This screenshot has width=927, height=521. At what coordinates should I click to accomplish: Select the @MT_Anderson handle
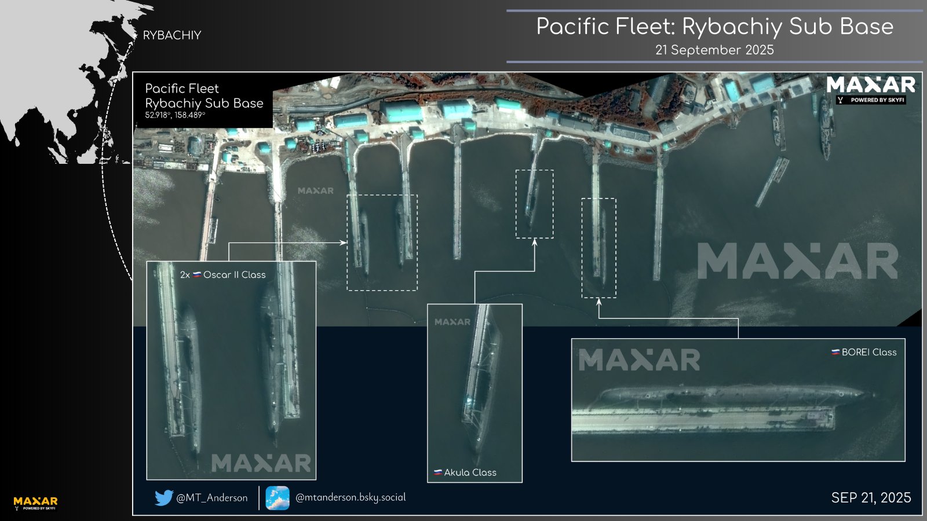pos(211,498)
